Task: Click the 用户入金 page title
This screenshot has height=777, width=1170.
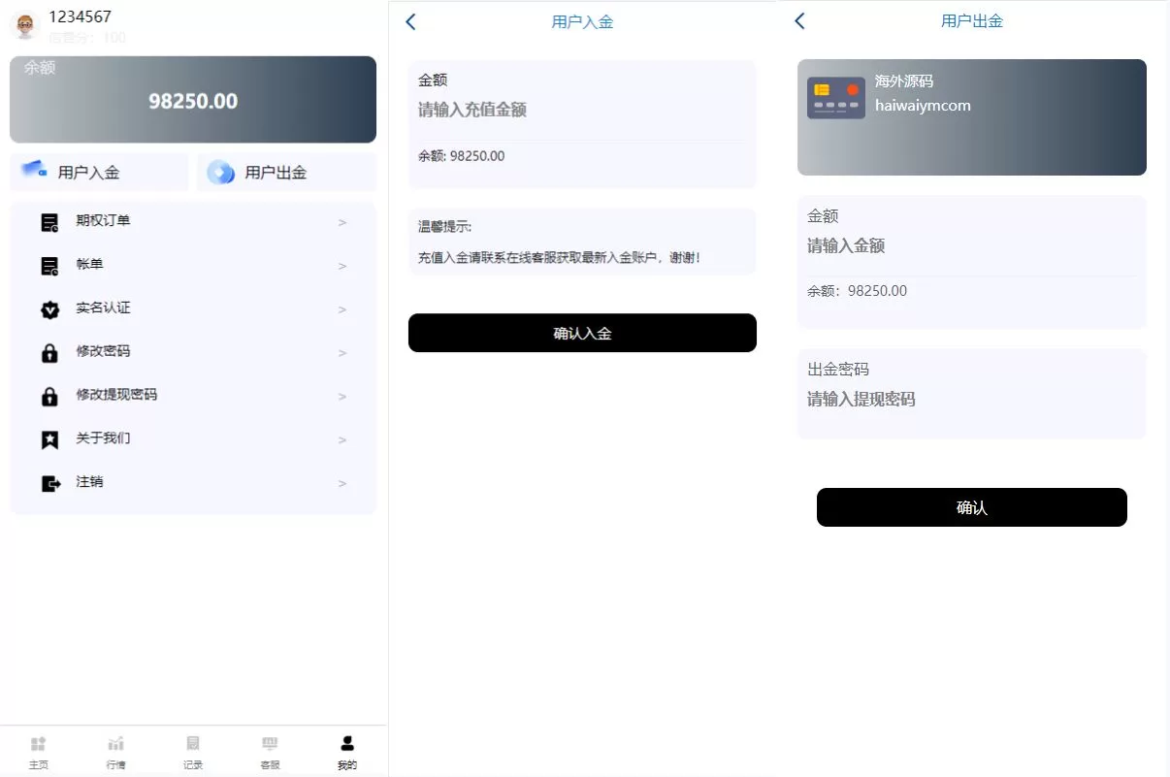Action: coord(582,21)
